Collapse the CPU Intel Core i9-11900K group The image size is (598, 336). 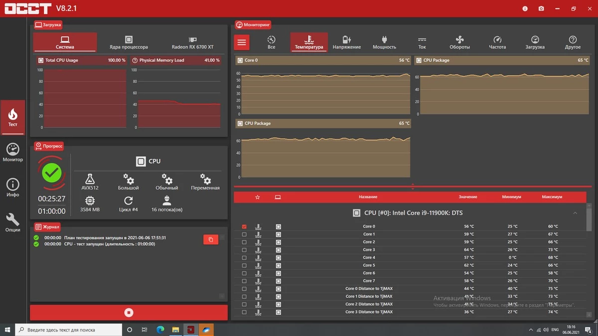tap(575, 213)
